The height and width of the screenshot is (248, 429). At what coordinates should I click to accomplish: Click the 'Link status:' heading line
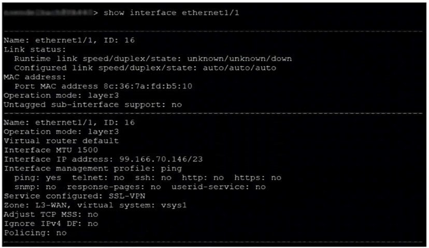[x=35, y=50]
